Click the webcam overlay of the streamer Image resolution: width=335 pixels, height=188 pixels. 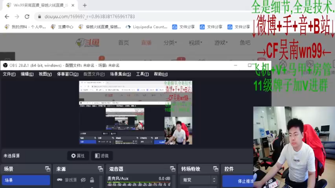click(x=294, y=147)
